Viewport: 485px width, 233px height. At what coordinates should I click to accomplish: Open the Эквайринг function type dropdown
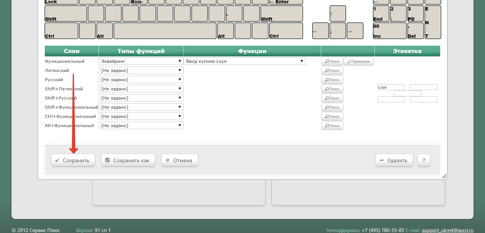pyautogui.click(x=141, y=61)
